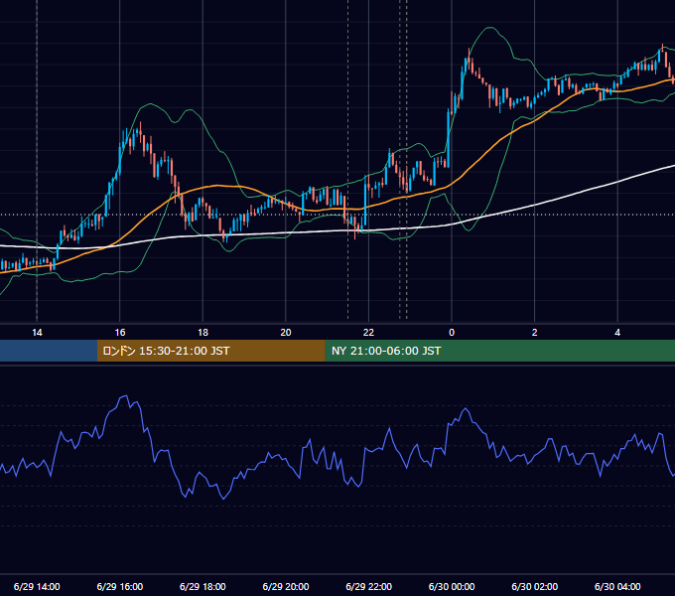Click the 6/29 18:00 date label

pyautogui.click(x=202, y=586)
